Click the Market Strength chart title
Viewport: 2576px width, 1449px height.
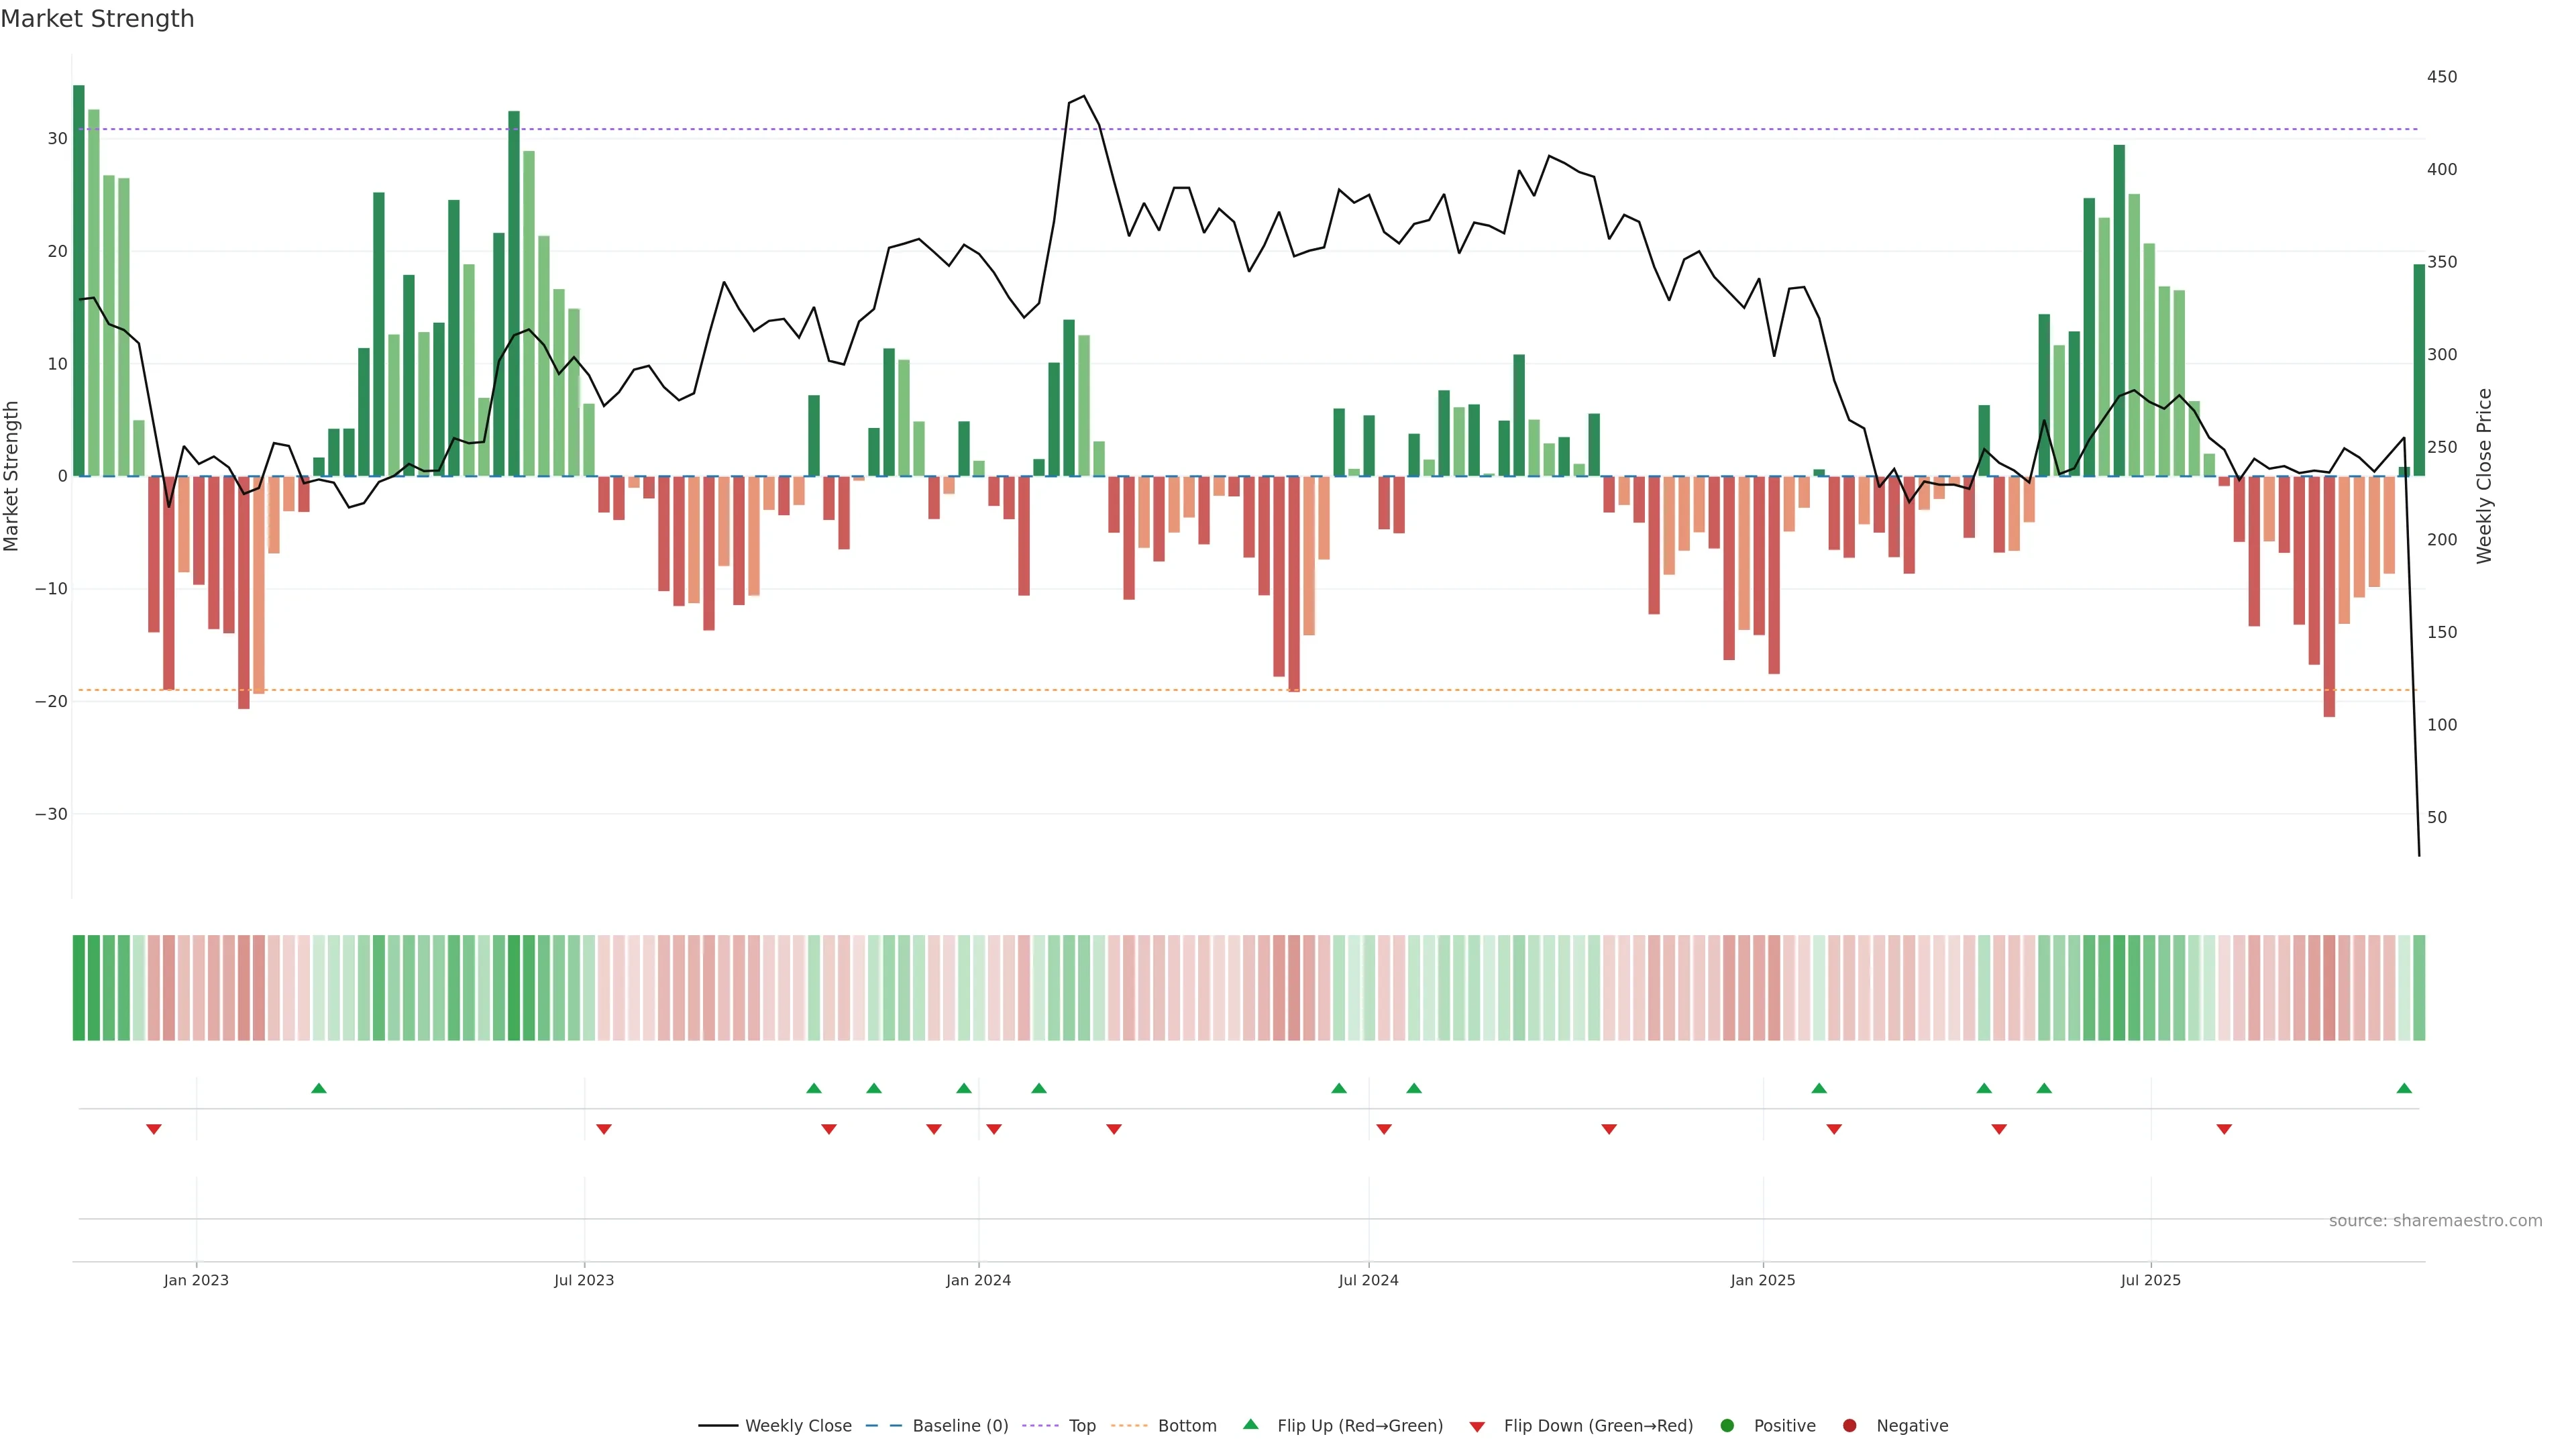click(x=97, y=19)
